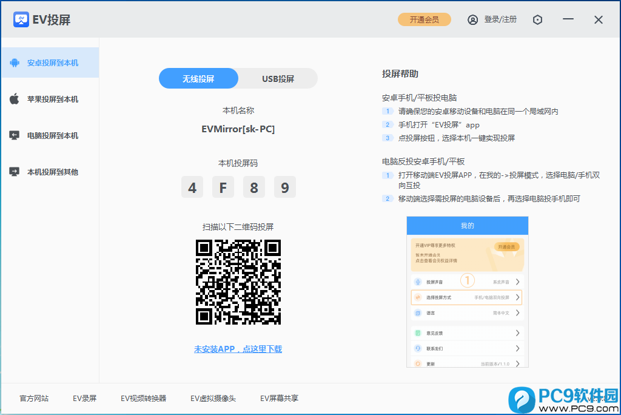This screenshot has width=621, height=415.
Task: Open EV录屏 link in footer
Action: pyautogui.click(x=85, y=399)
